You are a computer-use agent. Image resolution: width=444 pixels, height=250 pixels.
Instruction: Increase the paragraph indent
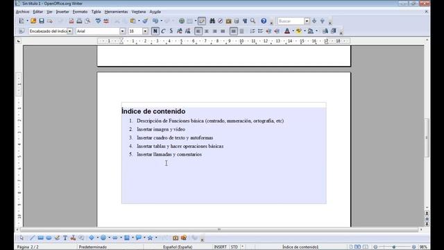click(277, 31)
